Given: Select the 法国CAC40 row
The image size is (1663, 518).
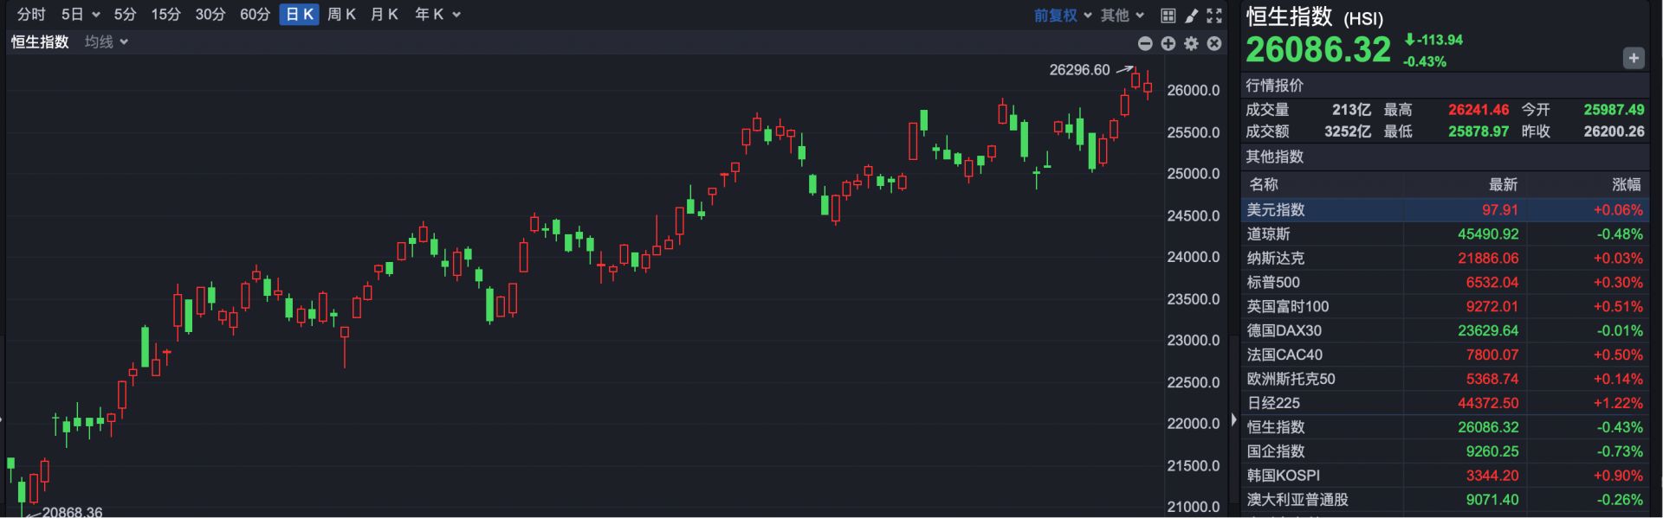Looking at the screenshot, I should coord(1445,355).
